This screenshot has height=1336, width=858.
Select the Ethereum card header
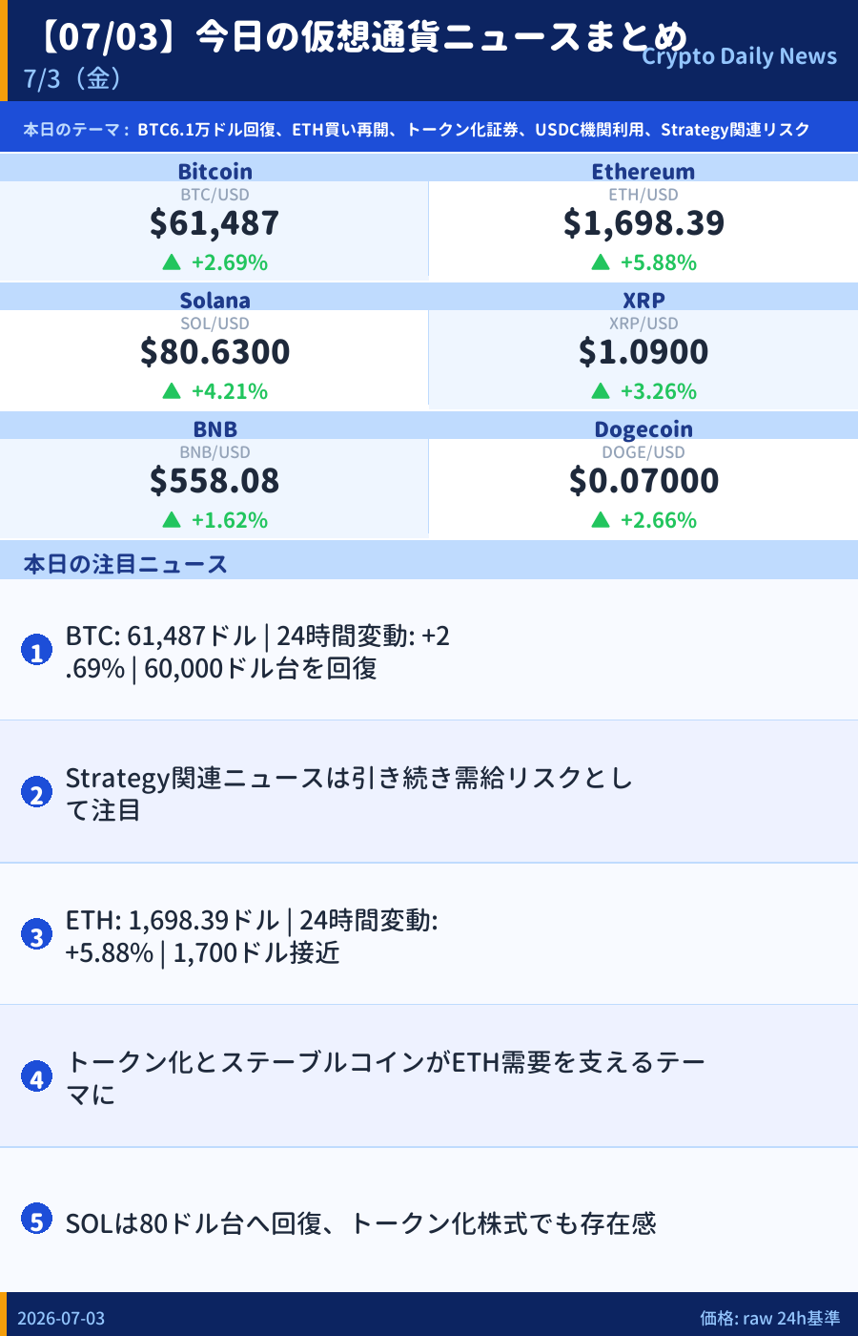pos(643,170)
